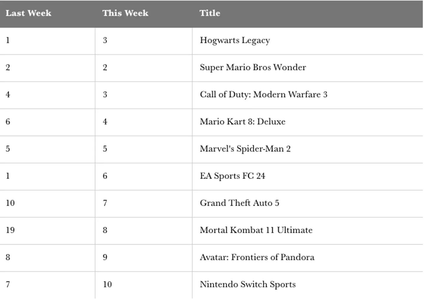Select This Week rank 9 for Avatar

click(x=105, y=257)
